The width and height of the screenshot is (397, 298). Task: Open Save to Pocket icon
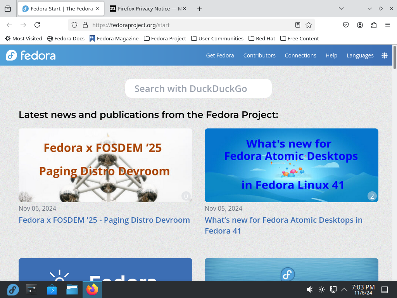[346, 25]
